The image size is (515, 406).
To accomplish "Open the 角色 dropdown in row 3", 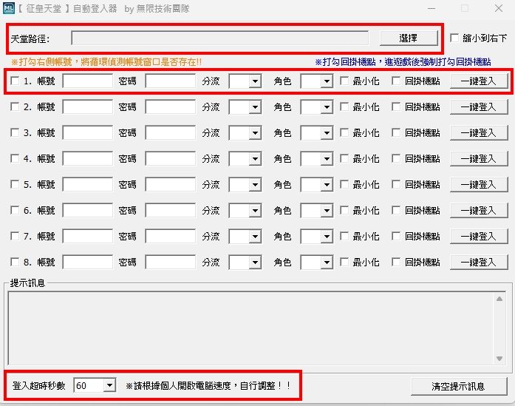I will 327,133.
